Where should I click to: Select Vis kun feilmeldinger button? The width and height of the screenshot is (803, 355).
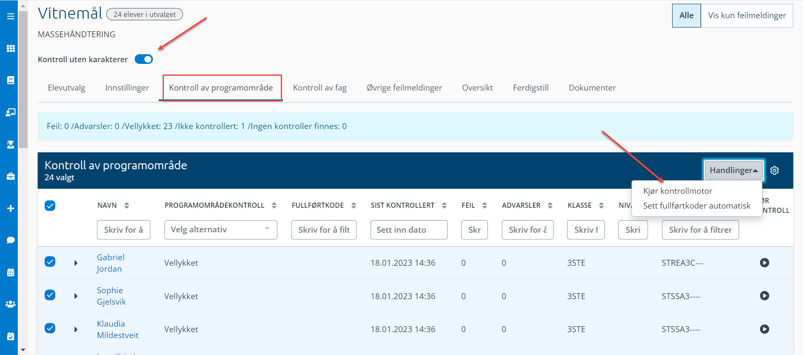tap(747, 16)
